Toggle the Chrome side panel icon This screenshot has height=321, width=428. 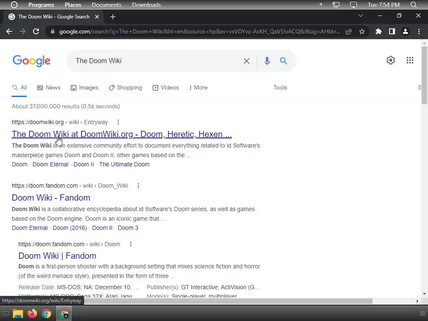[x=392, y=31]
